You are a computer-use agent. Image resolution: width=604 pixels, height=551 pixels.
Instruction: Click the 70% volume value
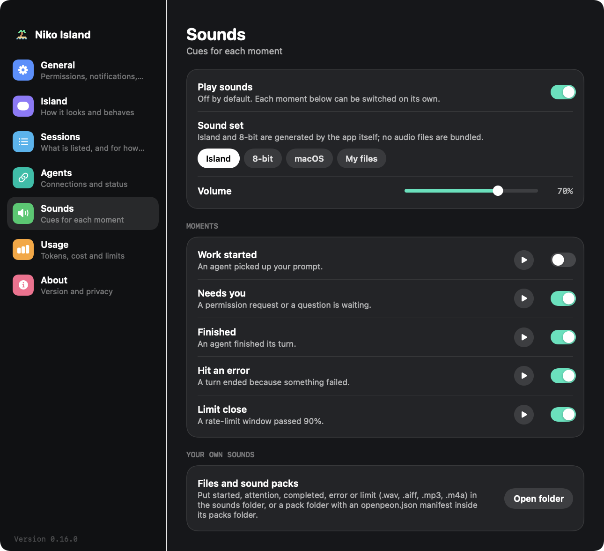(565, 191)
